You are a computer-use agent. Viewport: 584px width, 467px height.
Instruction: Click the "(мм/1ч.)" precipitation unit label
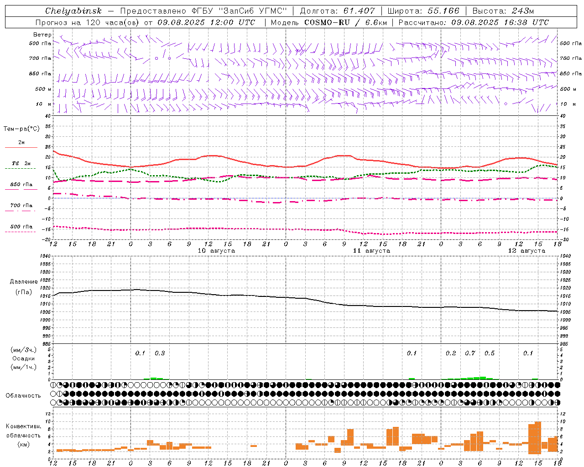coord(24,367)
